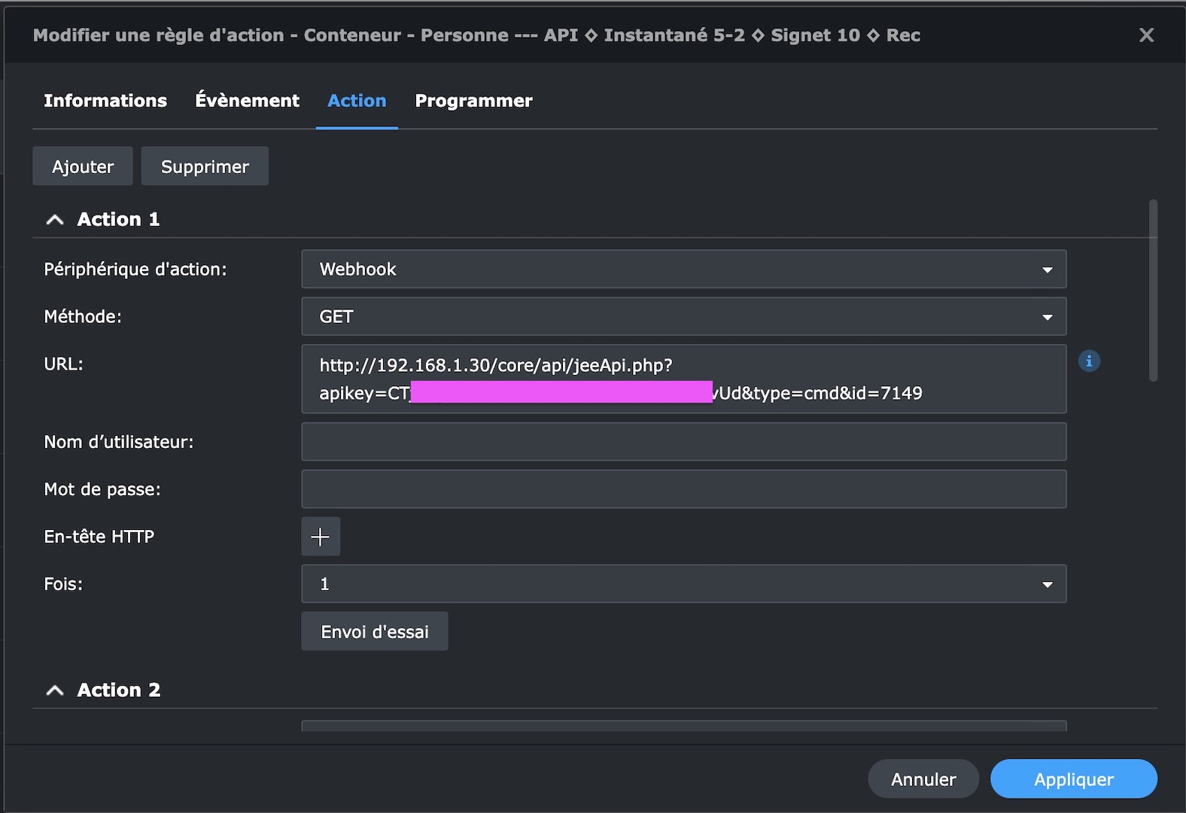The width and height of the screenshot is (1186, 813).
Task: Focus the Nom d'utilisateur field
Action: (x=683, y=442)
